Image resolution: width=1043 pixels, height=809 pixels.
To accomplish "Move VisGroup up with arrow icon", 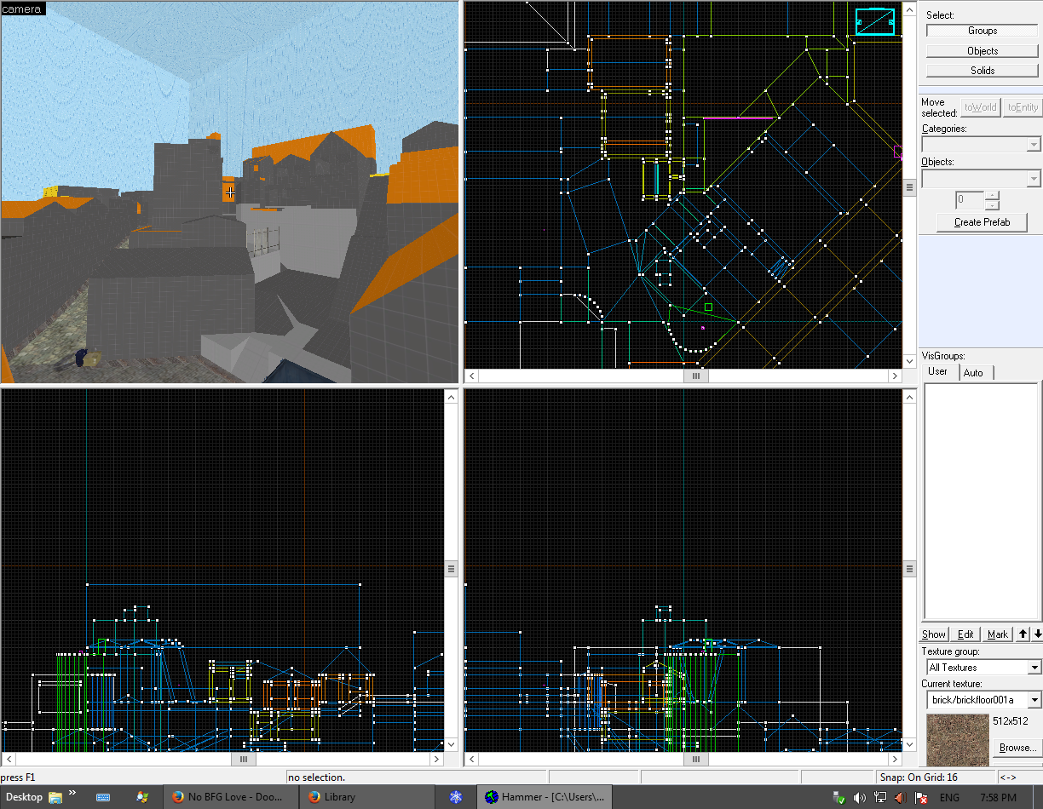I will [x=1023, y=634].
